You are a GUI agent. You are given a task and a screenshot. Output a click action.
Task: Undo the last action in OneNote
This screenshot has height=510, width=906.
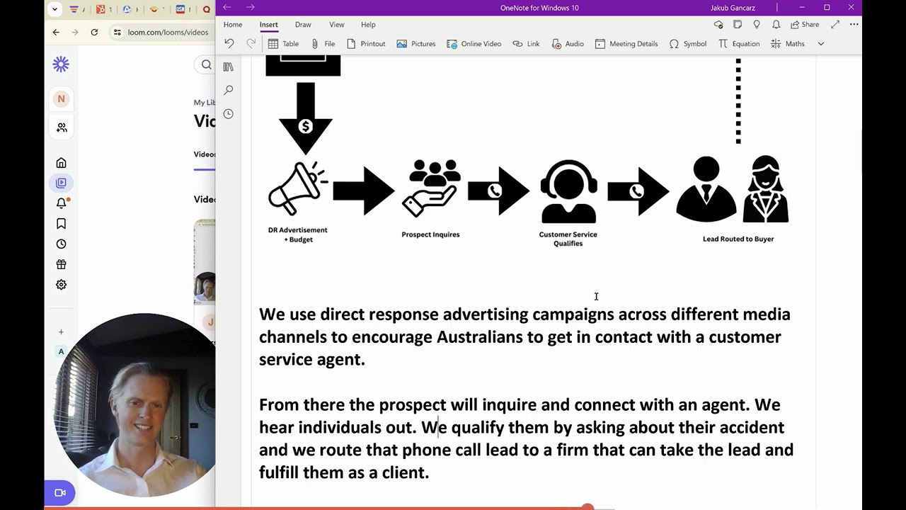229,43
